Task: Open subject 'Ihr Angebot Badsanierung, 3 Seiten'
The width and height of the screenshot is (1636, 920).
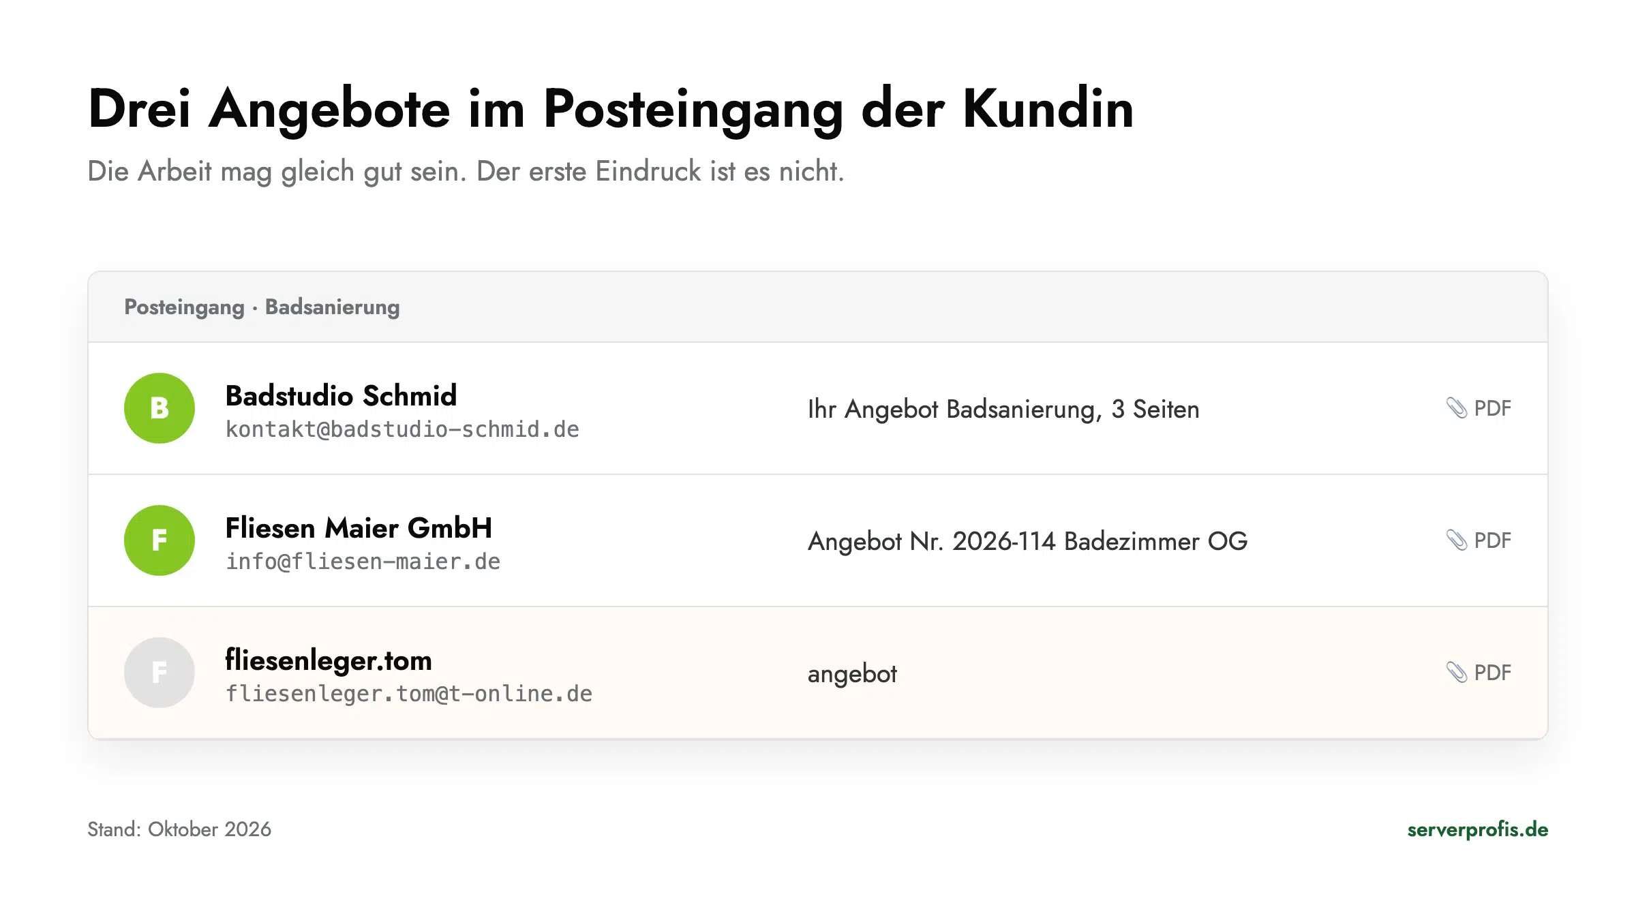Action: (x=1003, y=410)
